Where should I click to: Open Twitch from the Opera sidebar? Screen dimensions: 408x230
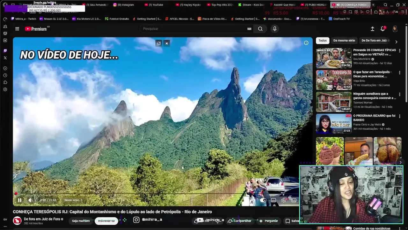5,50
